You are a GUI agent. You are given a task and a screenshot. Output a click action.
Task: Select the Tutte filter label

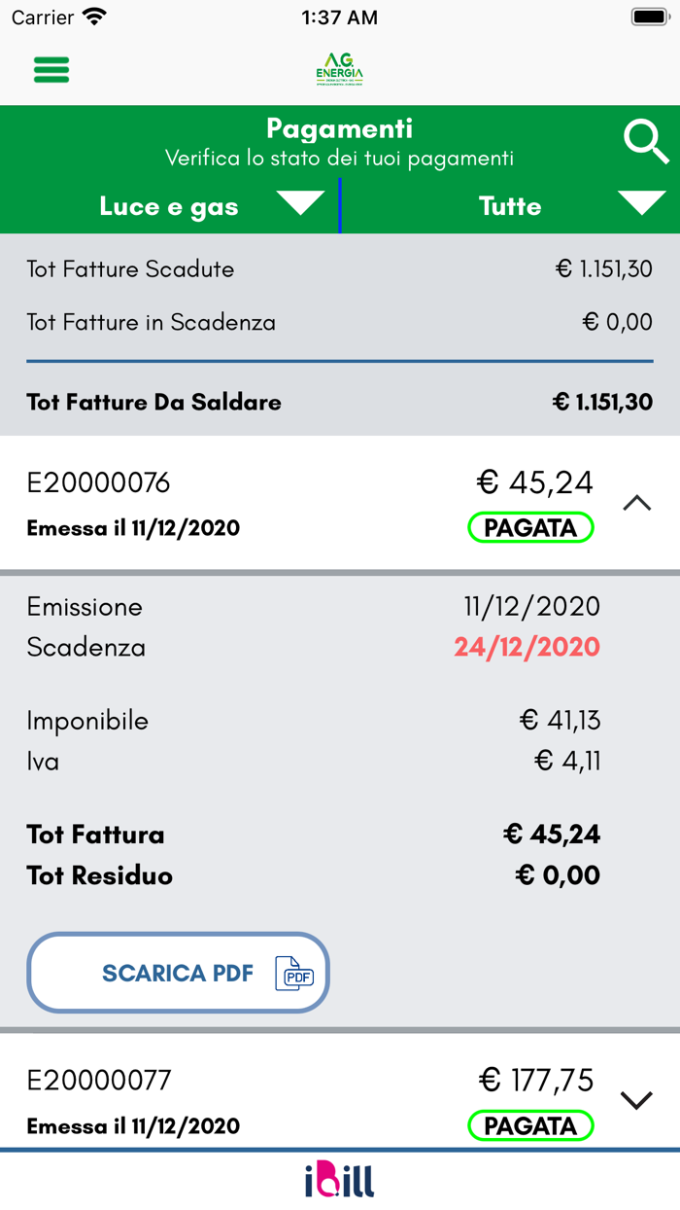[510, 206]
